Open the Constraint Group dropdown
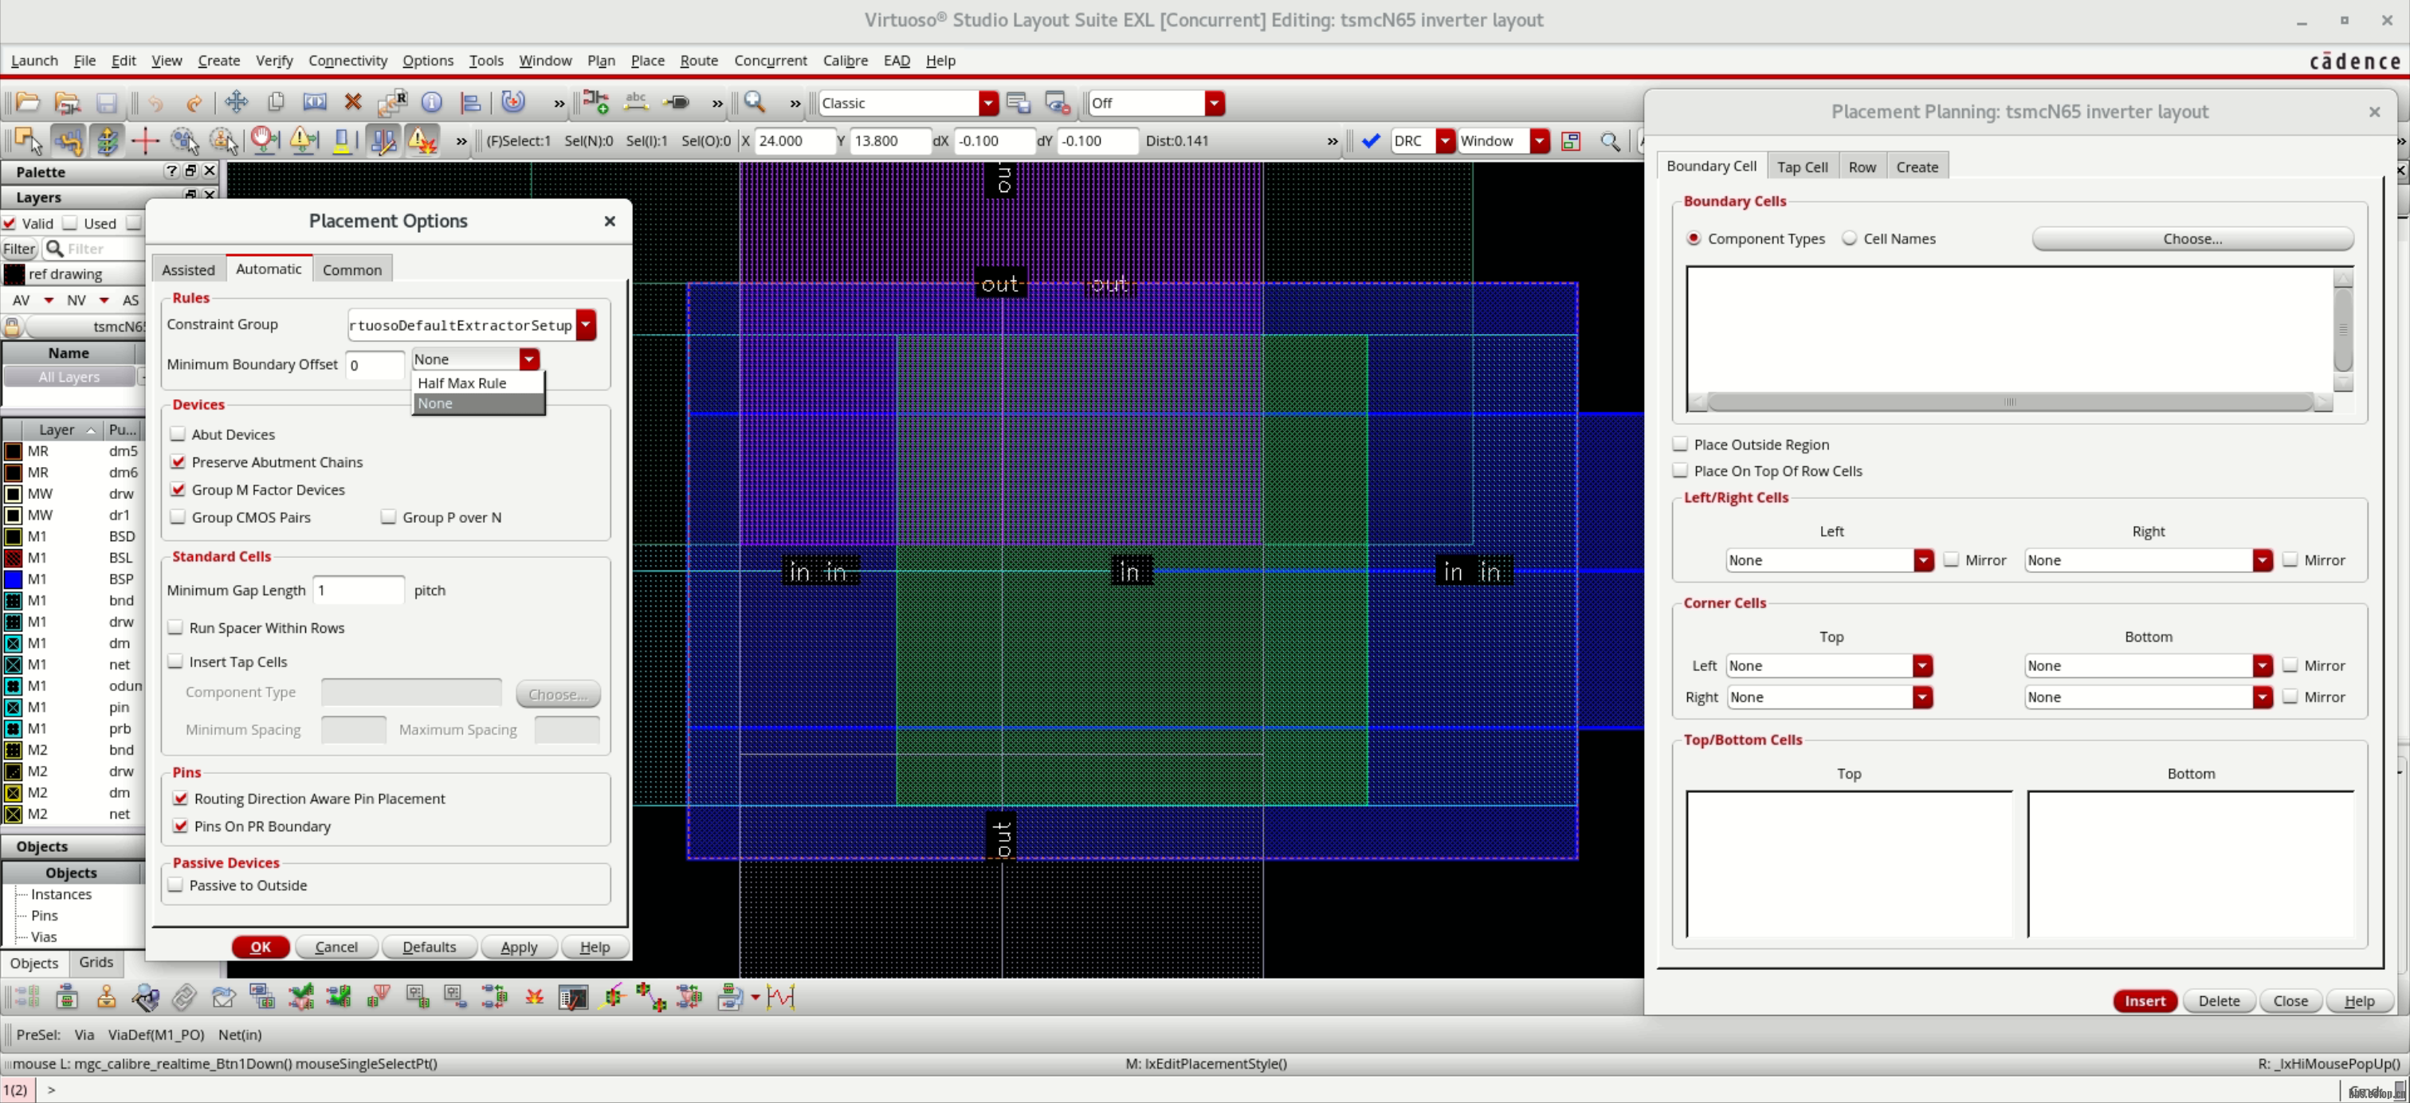2410x1103 pixels. click(x=587, y=324)
